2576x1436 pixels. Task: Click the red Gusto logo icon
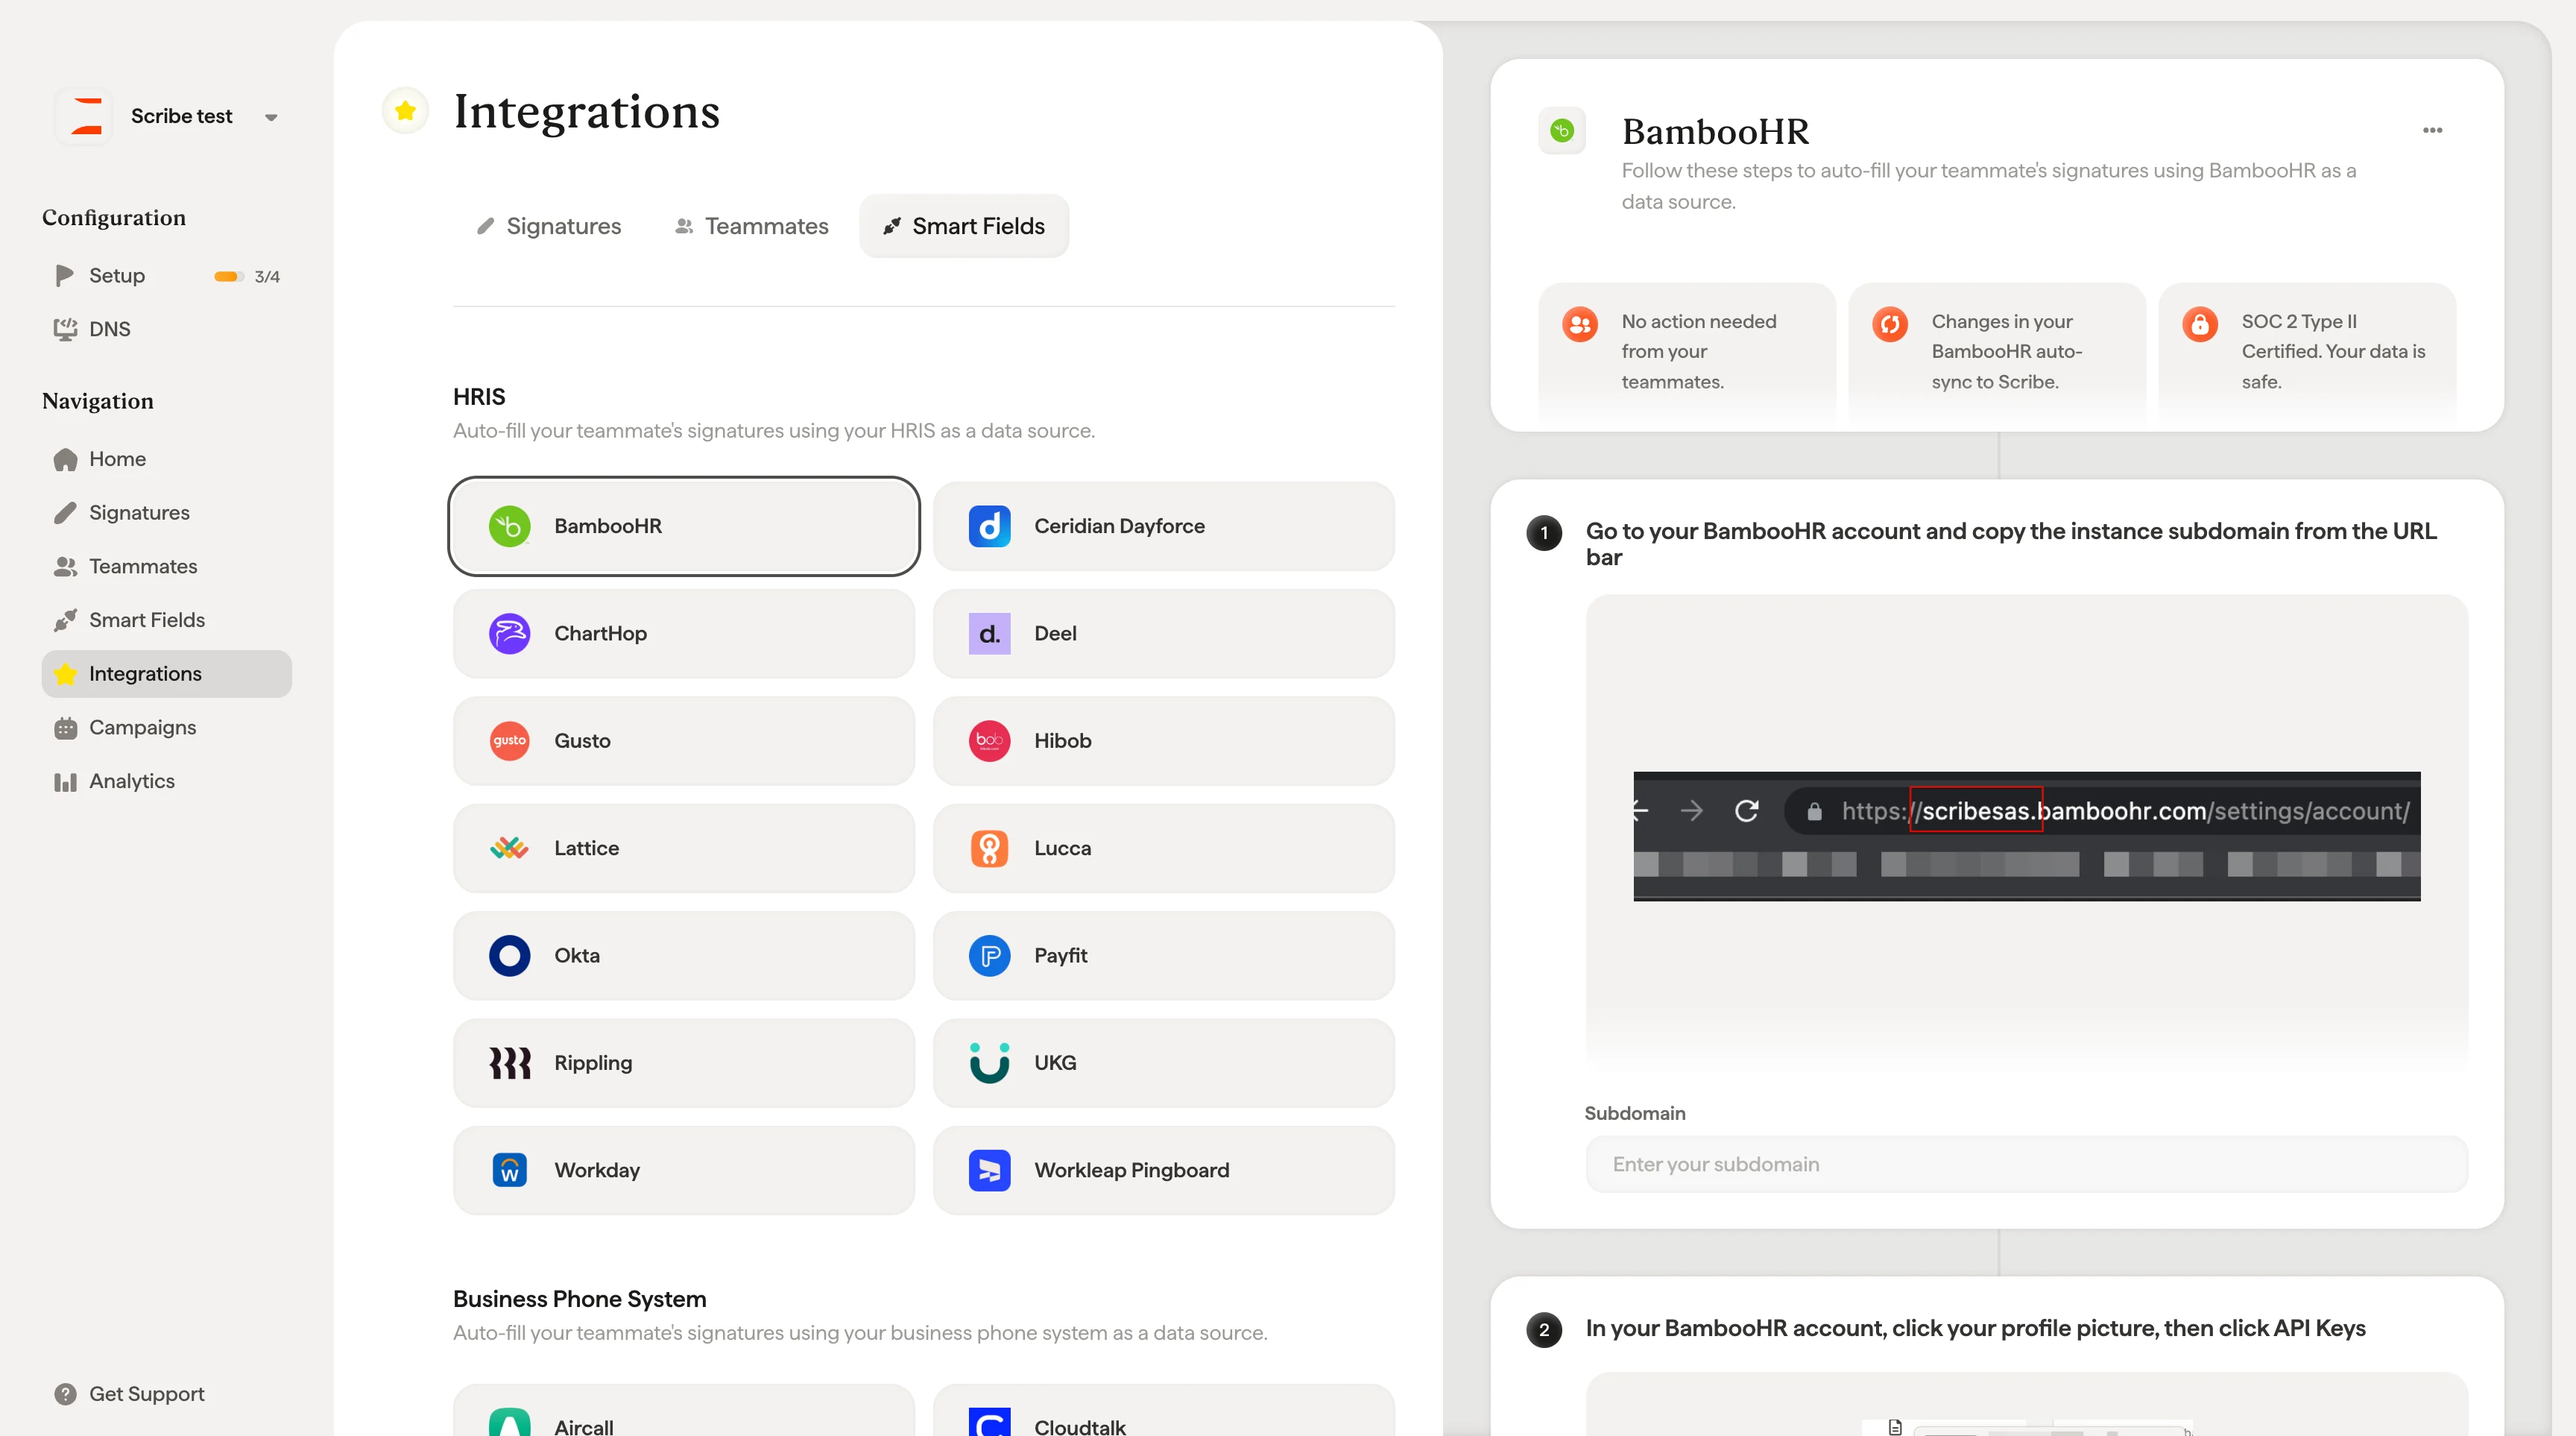tap(509, 741)
